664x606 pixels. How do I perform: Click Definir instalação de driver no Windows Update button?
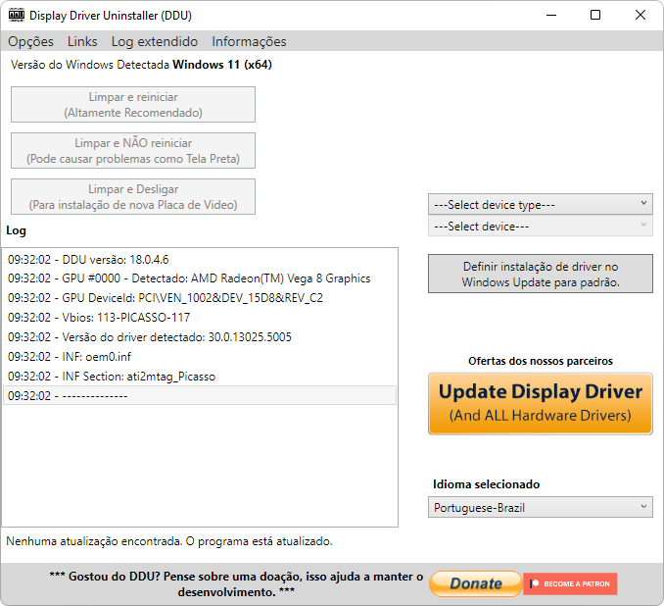point(541,274)
